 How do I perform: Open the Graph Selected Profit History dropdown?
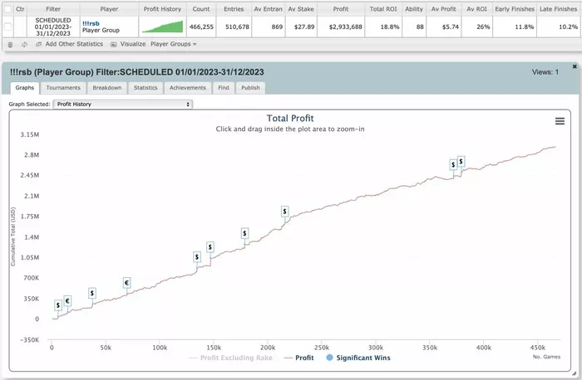click(x=122, y=104)
